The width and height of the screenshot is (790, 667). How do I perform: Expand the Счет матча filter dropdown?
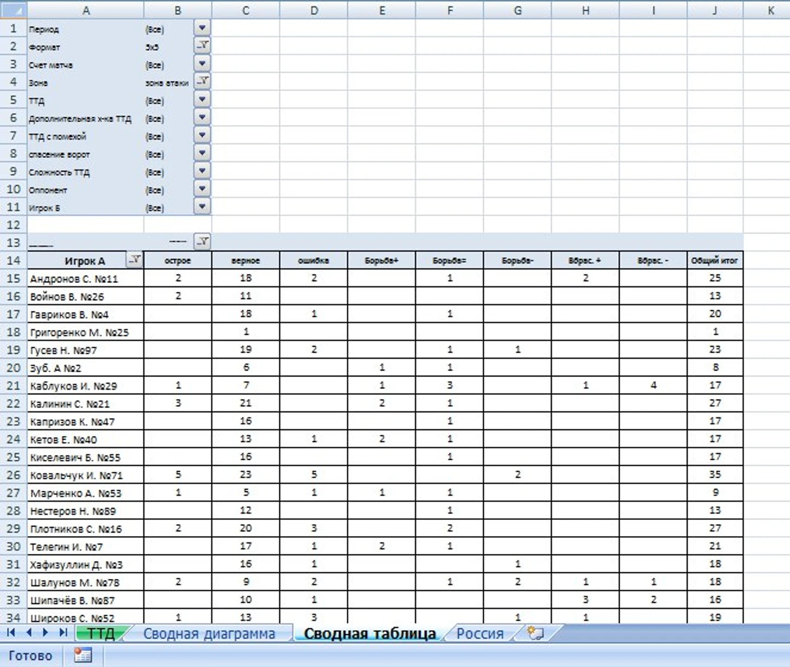click(202, 64)
